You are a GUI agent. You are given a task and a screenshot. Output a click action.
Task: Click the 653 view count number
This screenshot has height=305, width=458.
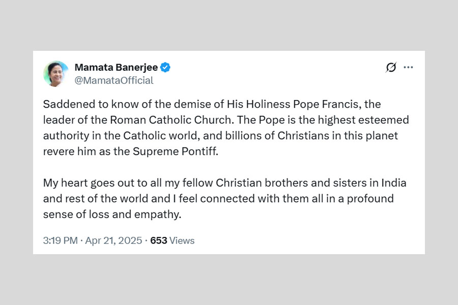tap(158, 240)
